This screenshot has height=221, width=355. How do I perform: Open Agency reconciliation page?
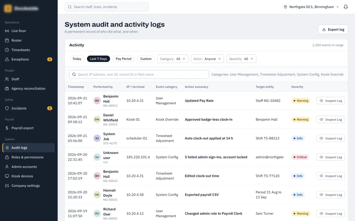(28, 89)
